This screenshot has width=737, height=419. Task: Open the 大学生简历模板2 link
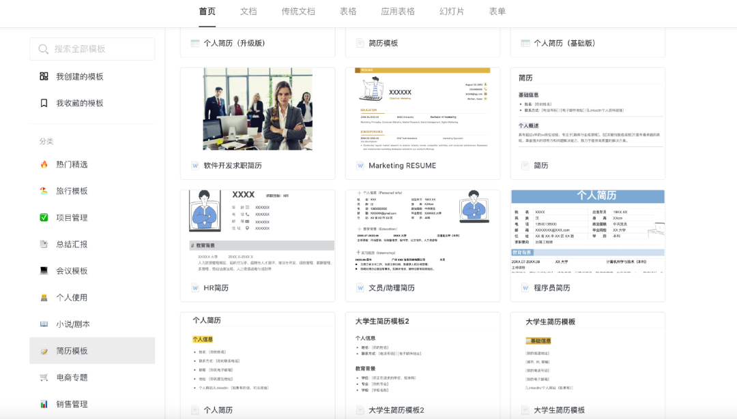396,410
